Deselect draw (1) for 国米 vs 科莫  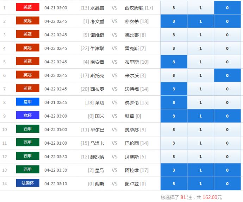click(200, 116)
